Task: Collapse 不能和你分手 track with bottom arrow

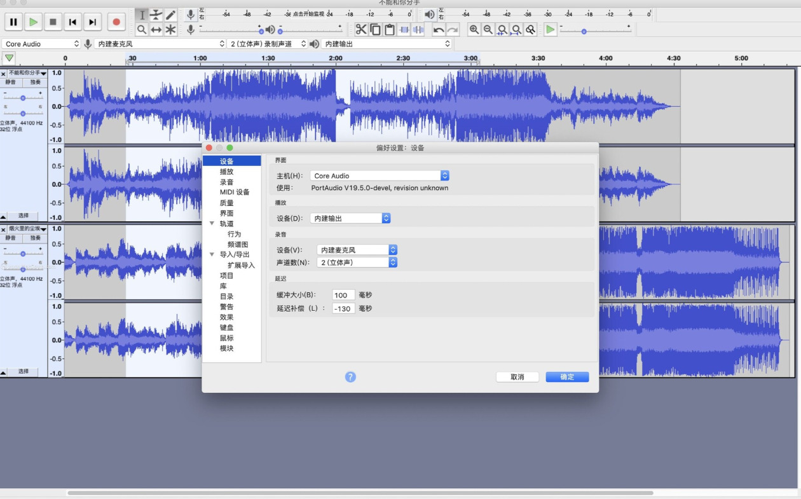Action: point(3,216)
